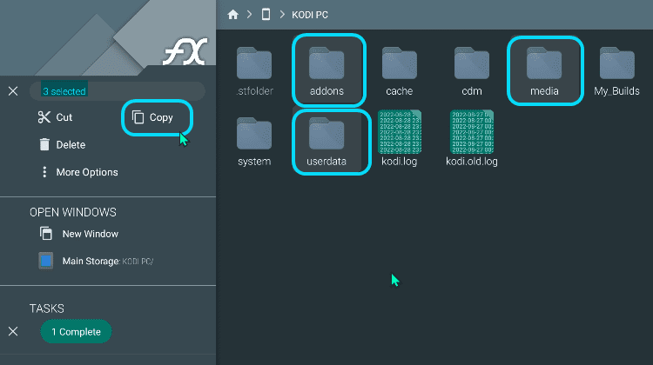Open the media folder
This screenshot has height=365, width=653.
tap(545, 70)
